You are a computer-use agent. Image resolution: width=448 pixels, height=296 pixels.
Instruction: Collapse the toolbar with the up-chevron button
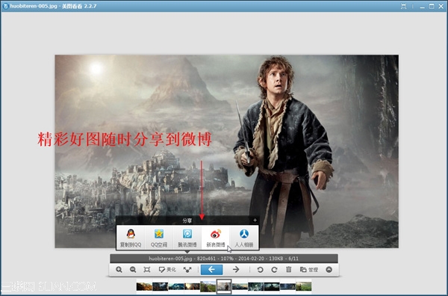(x=329, y=269)
